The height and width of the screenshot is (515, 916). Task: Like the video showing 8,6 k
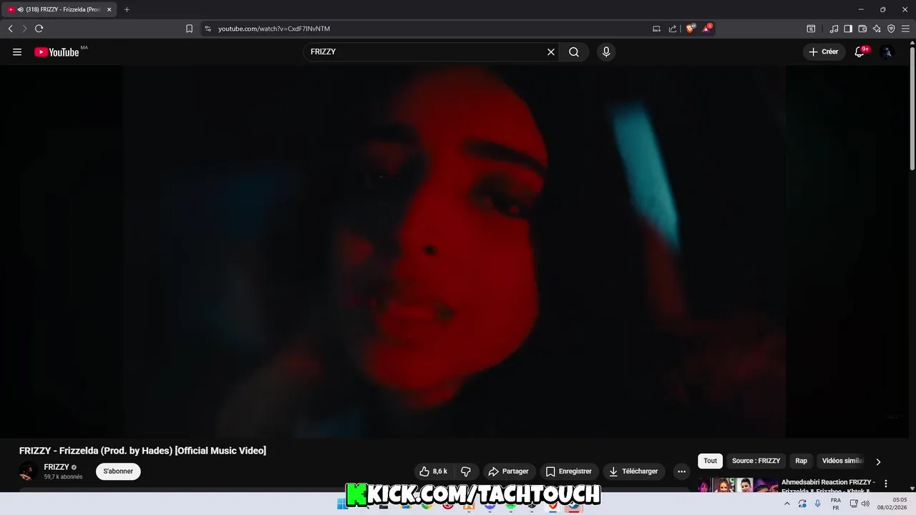click(433, 471)
